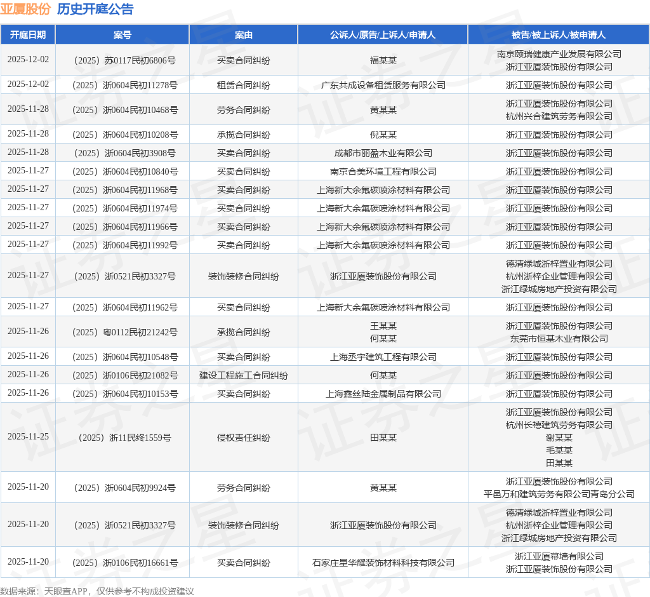Click case number (2025)浙0604民初10548号
The height and width of the screenshot is (597, 650).
(x=125, y=357)
